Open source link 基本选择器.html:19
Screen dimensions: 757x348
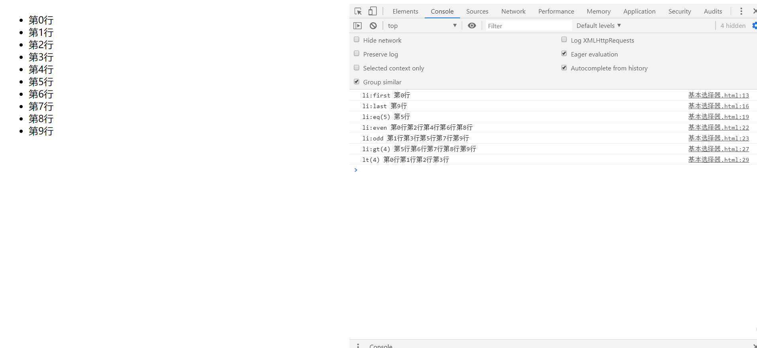718,117
